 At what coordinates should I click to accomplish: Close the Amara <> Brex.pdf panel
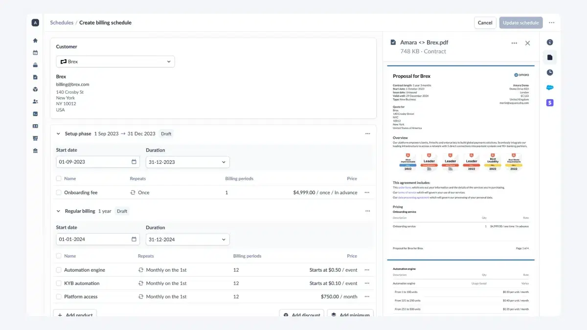click(x=527, y=43)
